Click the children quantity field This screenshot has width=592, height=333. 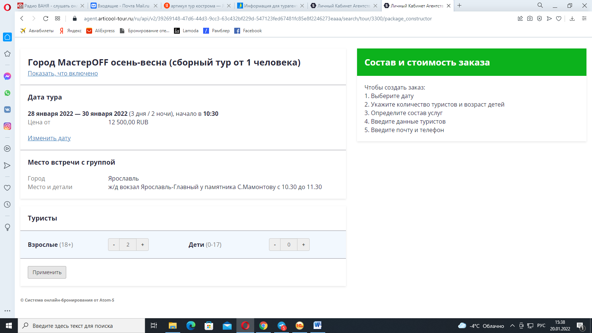[x=289, y=245]
